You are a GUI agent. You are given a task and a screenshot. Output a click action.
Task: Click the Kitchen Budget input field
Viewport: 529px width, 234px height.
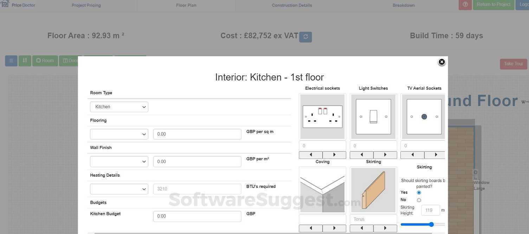click(197, 216)
